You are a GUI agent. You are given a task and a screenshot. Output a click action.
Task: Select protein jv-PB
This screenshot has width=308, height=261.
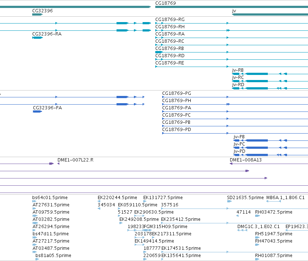tap(239, 137)
